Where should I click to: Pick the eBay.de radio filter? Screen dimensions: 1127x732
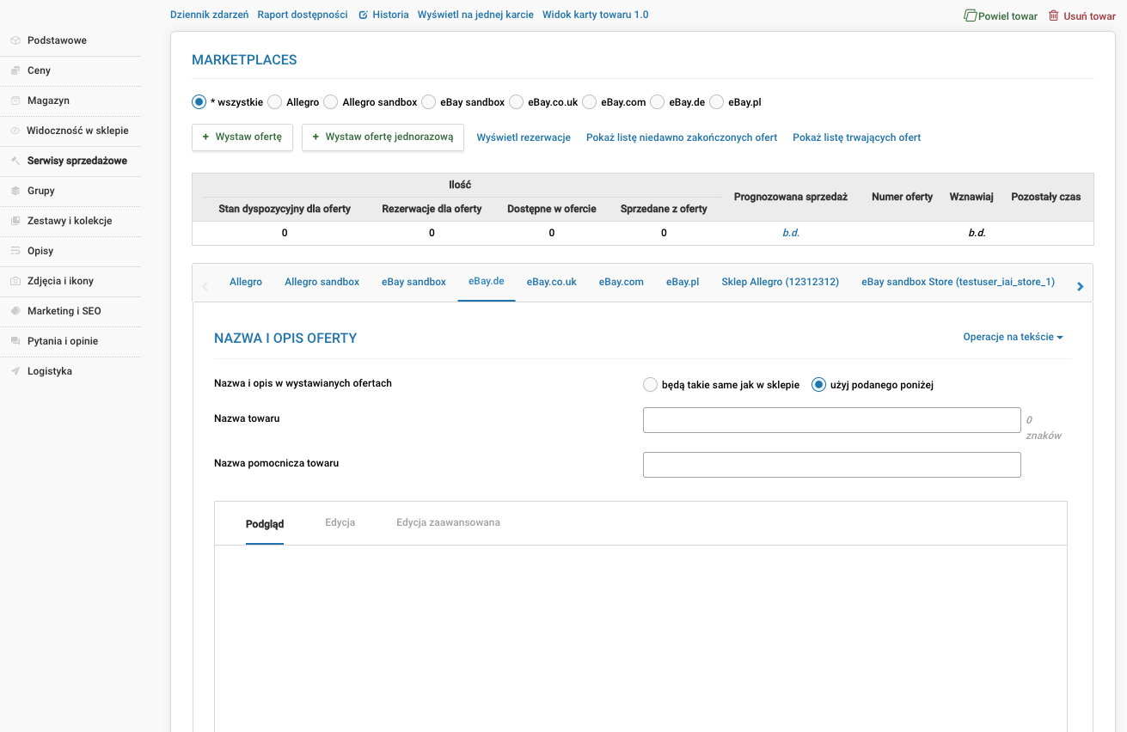pos(658,102)
